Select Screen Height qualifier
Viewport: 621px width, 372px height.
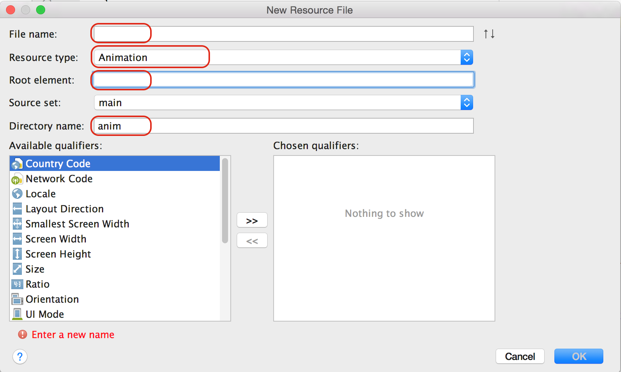[115, 254]
